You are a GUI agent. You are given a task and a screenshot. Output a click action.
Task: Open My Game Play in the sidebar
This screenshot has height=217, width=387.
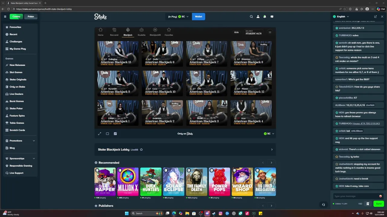[x=21, y=49]
